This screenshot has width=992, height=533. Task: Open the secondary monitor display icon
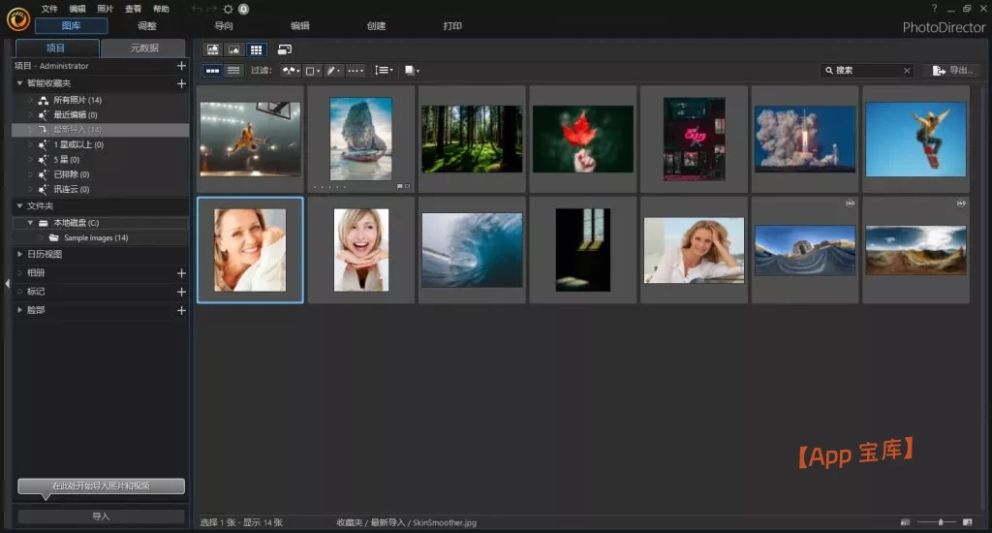pyautogui.click(x=284, y=49)
